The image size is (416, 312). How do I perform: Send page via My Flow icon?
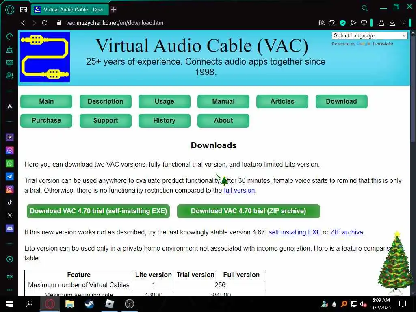[x=353, y=23]
